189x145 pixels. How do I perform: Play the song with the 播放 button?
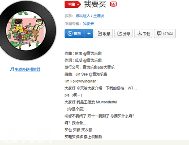74,33
